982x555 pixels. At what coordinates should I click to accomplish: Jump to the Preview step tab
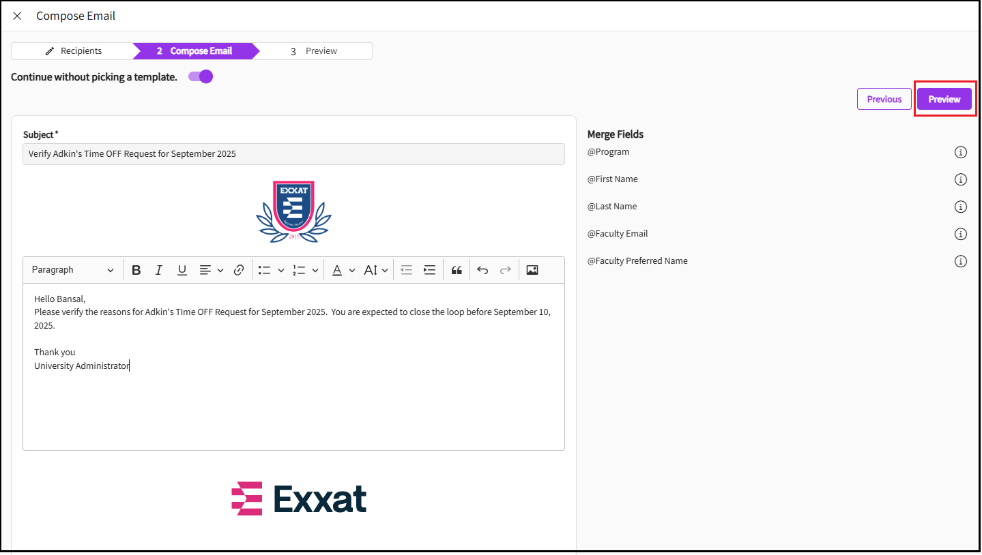[315, 51]
